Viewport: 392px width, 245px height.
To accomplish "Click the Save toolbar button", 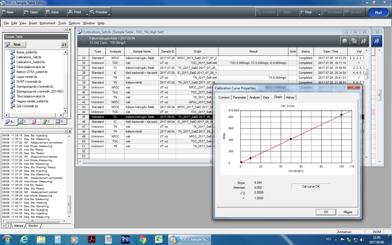I will 53,12.
